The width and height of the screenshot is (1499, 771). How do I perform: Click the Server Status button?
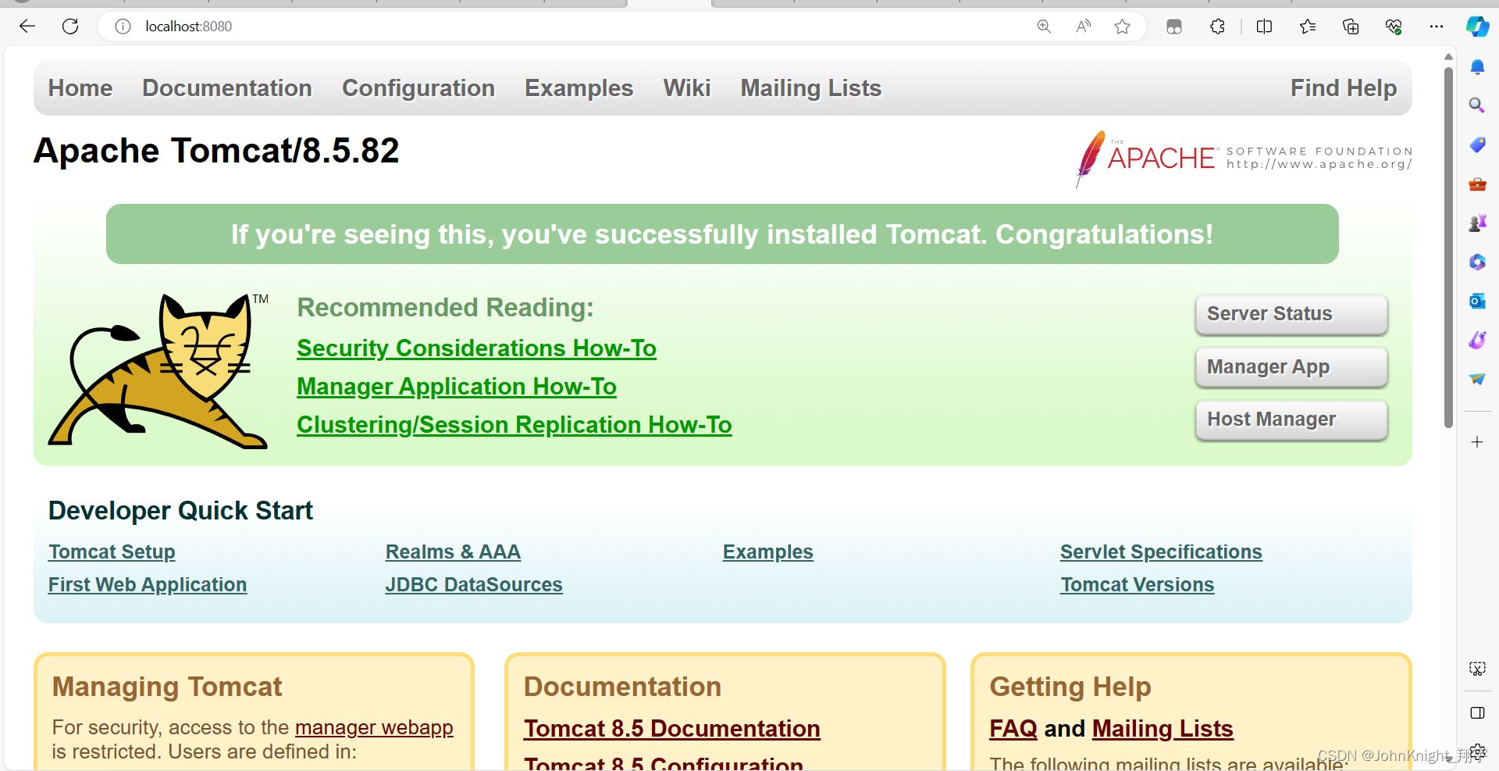[1291, 314]
